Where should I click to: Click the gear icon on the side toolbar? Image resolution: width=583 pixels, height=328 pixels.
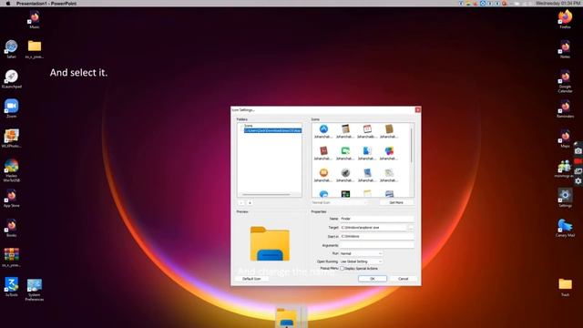pyautogui.click(x=578, y=181)
